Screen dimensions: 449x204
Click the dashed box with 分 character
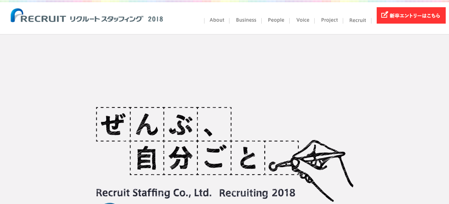tap(181, 158)
